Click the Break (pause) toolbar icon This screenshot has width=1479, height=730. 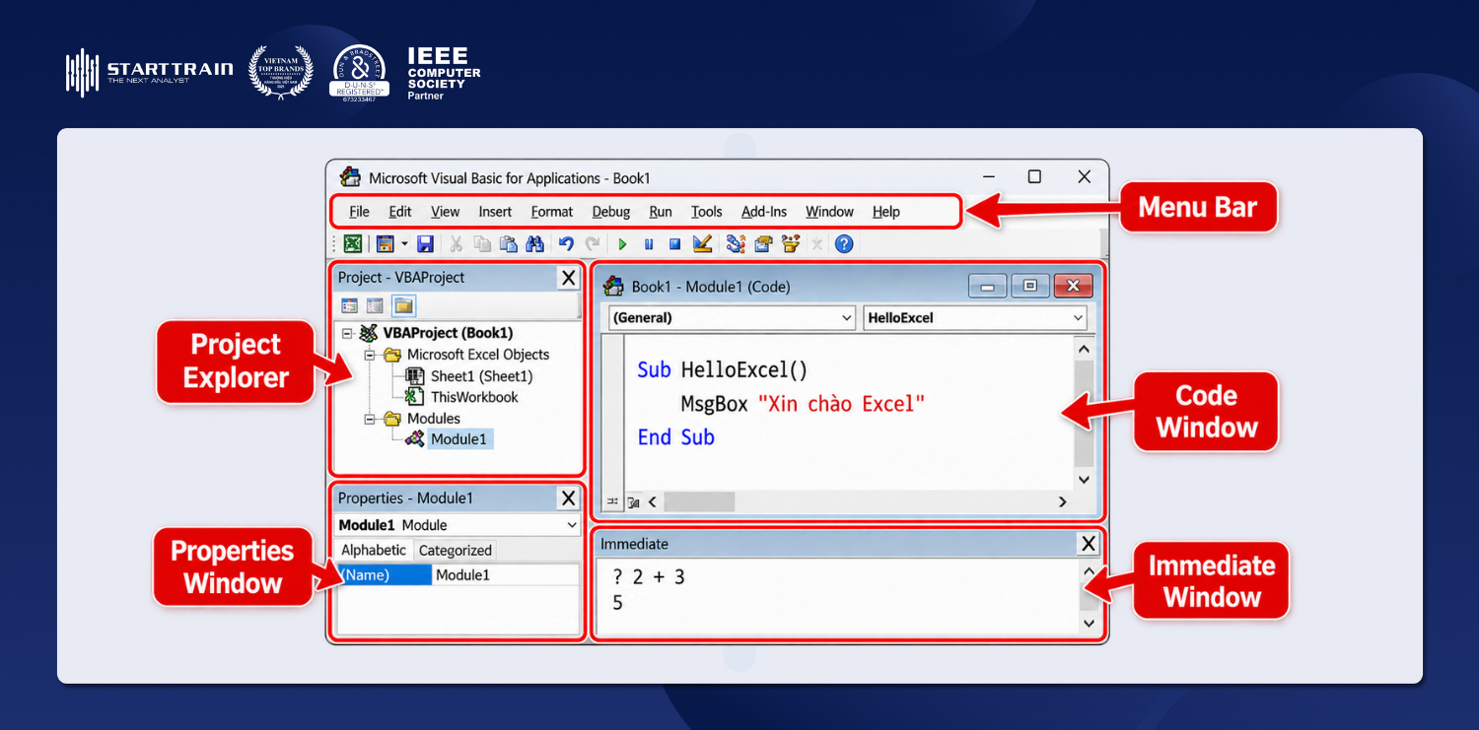[x=649, y=243]
